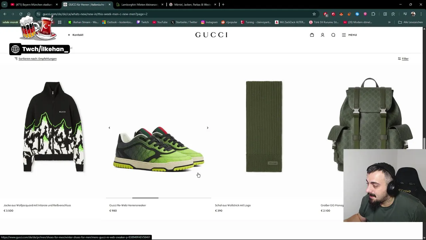Close the GUCCI für Herren tab
Screen dimensions: 426x240
coord(109,5)
